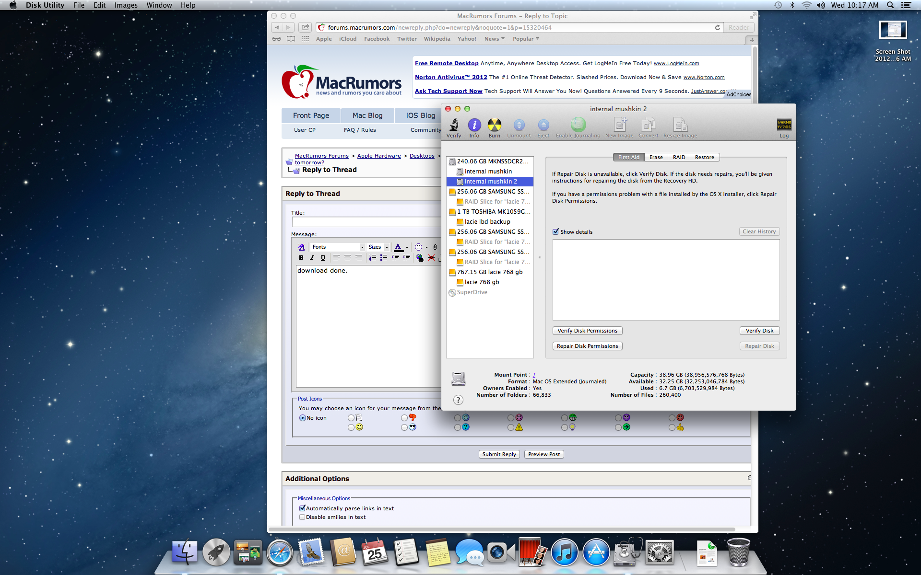921x575 pixels.
Task: Toggle Underline in the forum message editor
Action: click(323, 258)
